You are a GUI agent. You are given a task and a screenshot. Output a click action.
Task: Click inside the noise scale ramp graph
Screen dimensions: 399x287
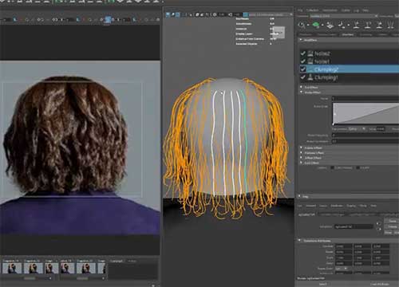coord(365,114)
